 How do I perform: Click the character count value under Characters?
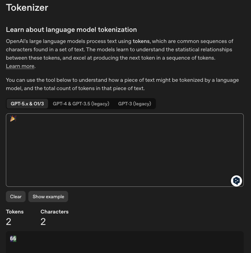43,221
